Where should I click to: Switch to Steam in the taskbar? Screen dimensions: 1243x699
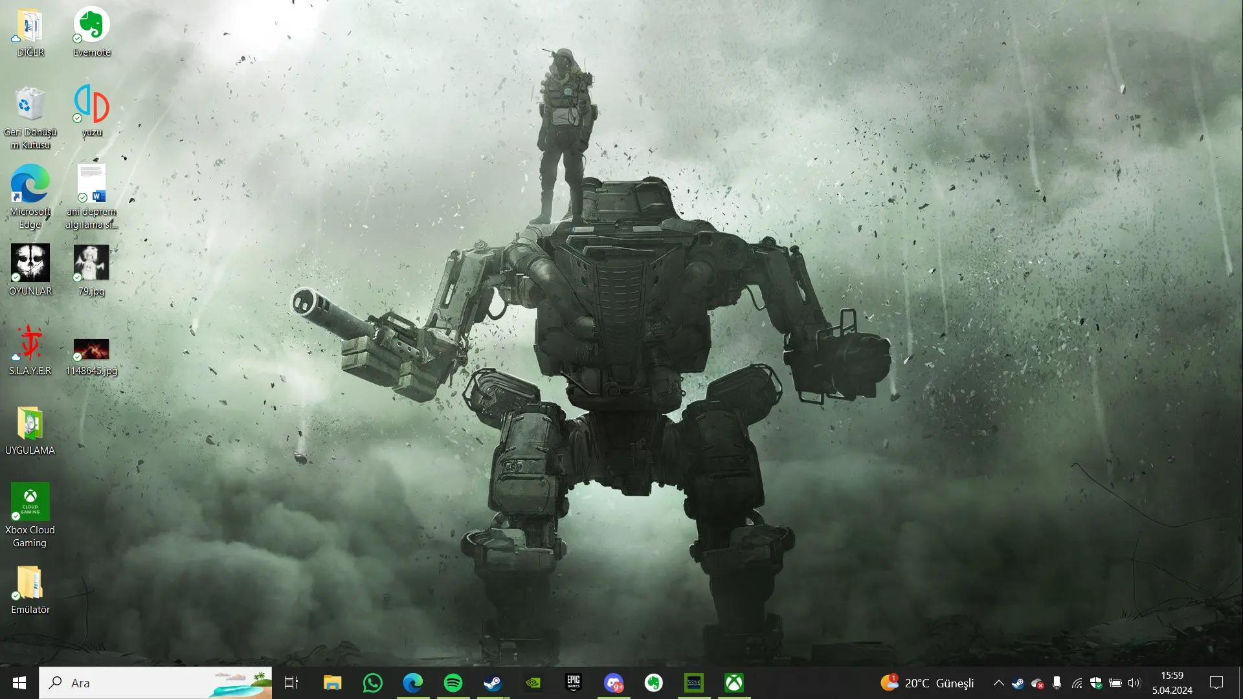tap(493, 683)
